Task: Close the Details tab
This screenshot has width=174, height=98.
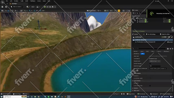Action: click(x=144, y=34)
